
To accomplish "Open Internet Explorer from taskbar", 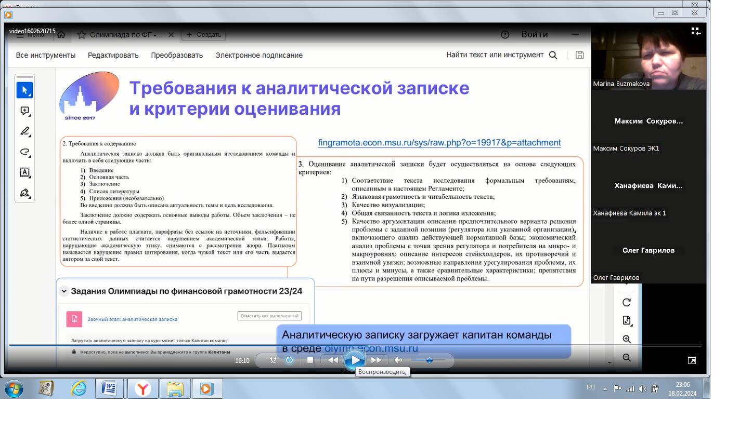I will coord(79,388).
